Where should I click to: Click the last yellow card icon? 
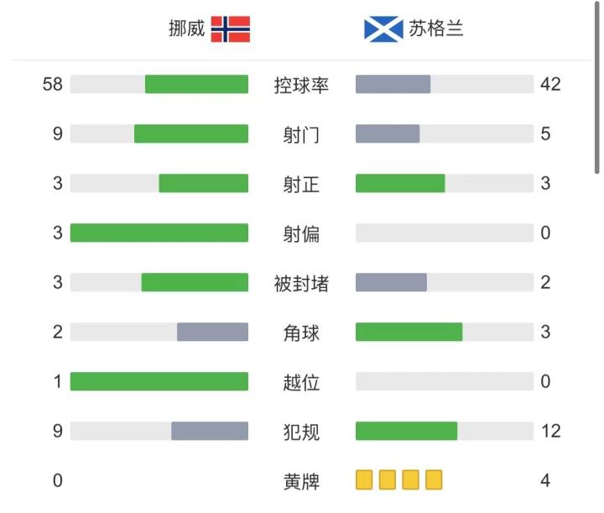[x=434, y=480]
